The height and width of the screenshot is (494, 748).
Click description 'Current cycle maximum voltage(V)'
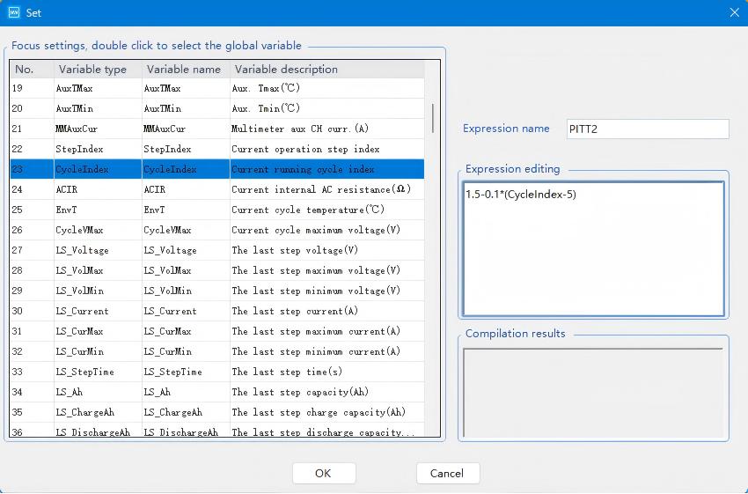click(316, 230)
